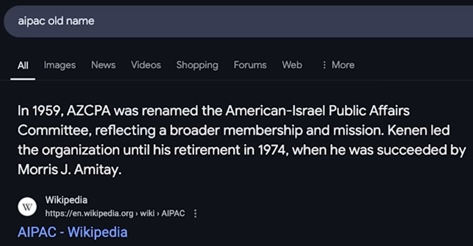Open the AIPAC - Wikipedia title link
473x246 pixels.
tap(72, 232)
